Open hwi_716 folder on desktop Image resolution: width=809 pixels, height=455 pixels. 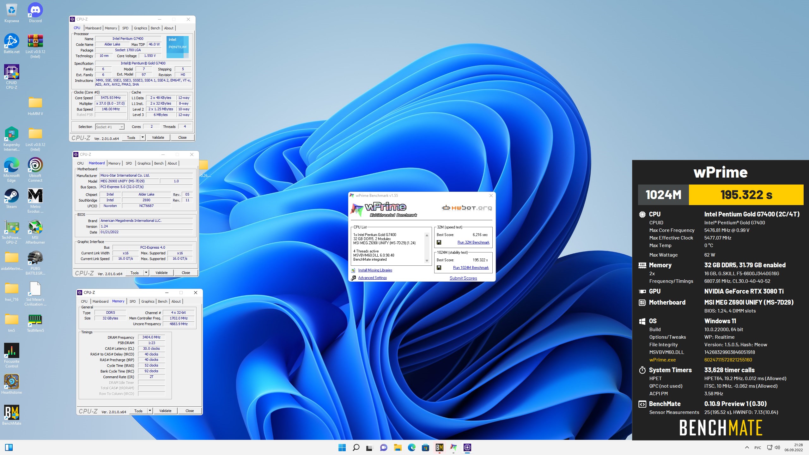pyautogui.click(x=12, y=292)
